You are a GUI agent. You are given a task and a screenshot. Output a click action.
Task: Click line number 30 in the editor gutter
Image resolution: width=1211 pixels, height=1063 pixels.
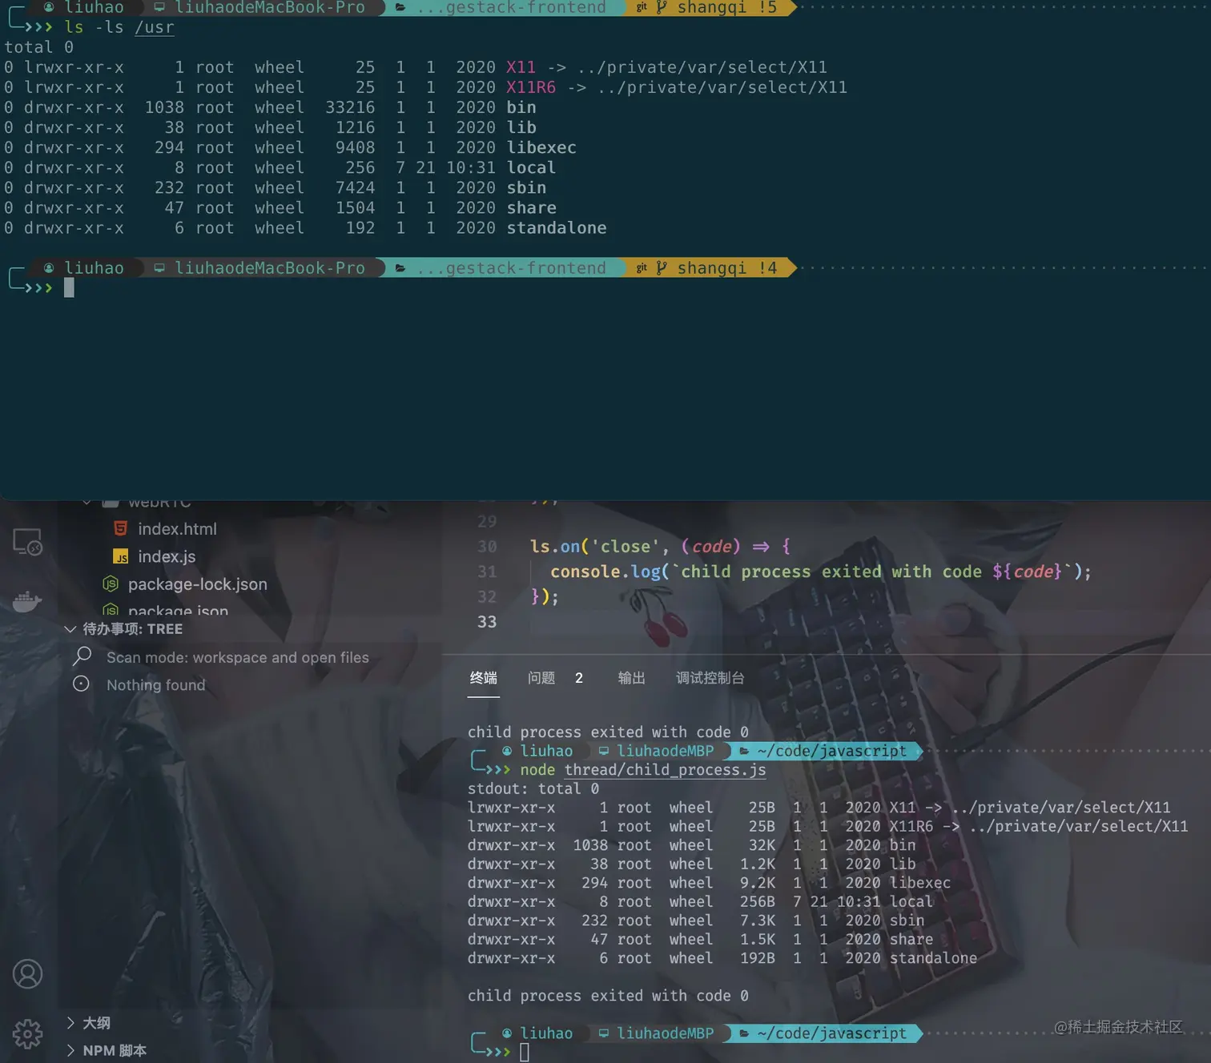[487, 547]
